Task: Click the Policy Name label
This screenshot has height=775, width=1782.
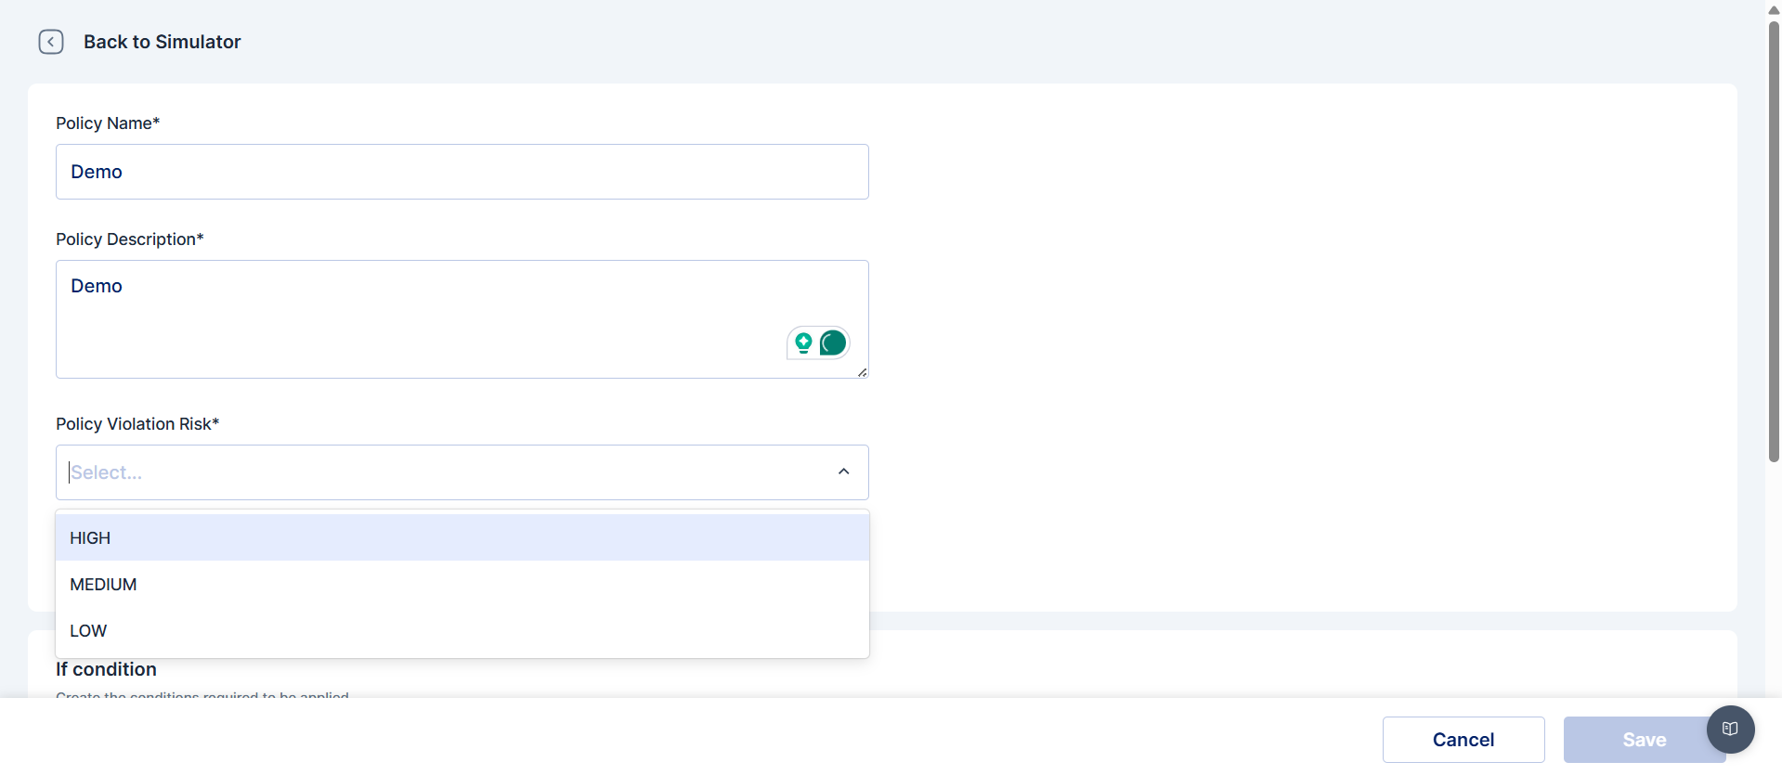Action: [x=108, y=123]
